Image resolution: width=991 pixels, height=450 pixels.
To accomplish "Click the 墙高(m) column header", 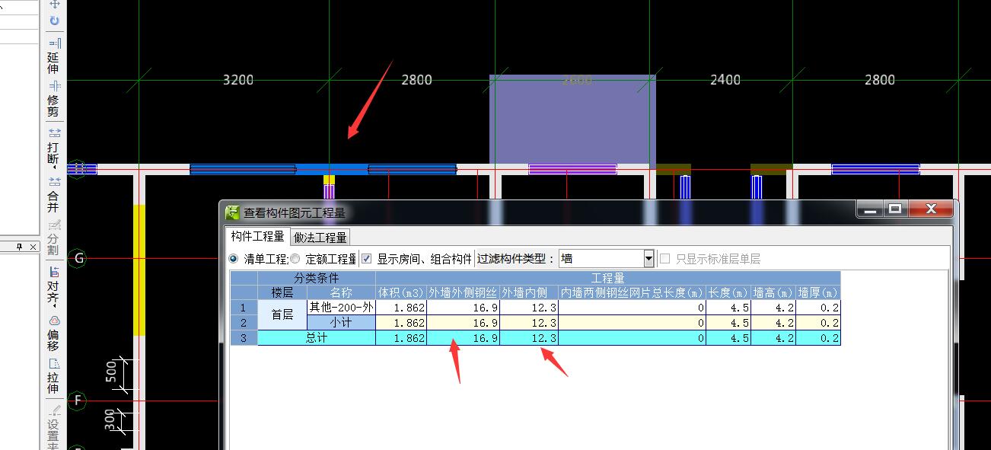I will pyautogui.click(x=773, y=292).
